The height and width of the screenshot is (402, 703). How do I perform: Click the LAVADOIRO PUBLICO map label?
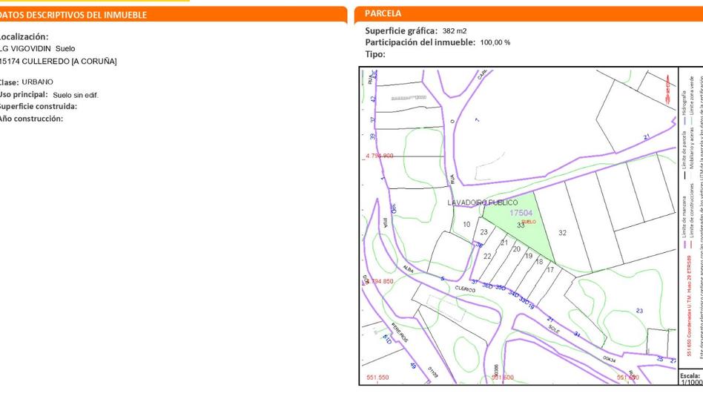[x=482, y=202]
